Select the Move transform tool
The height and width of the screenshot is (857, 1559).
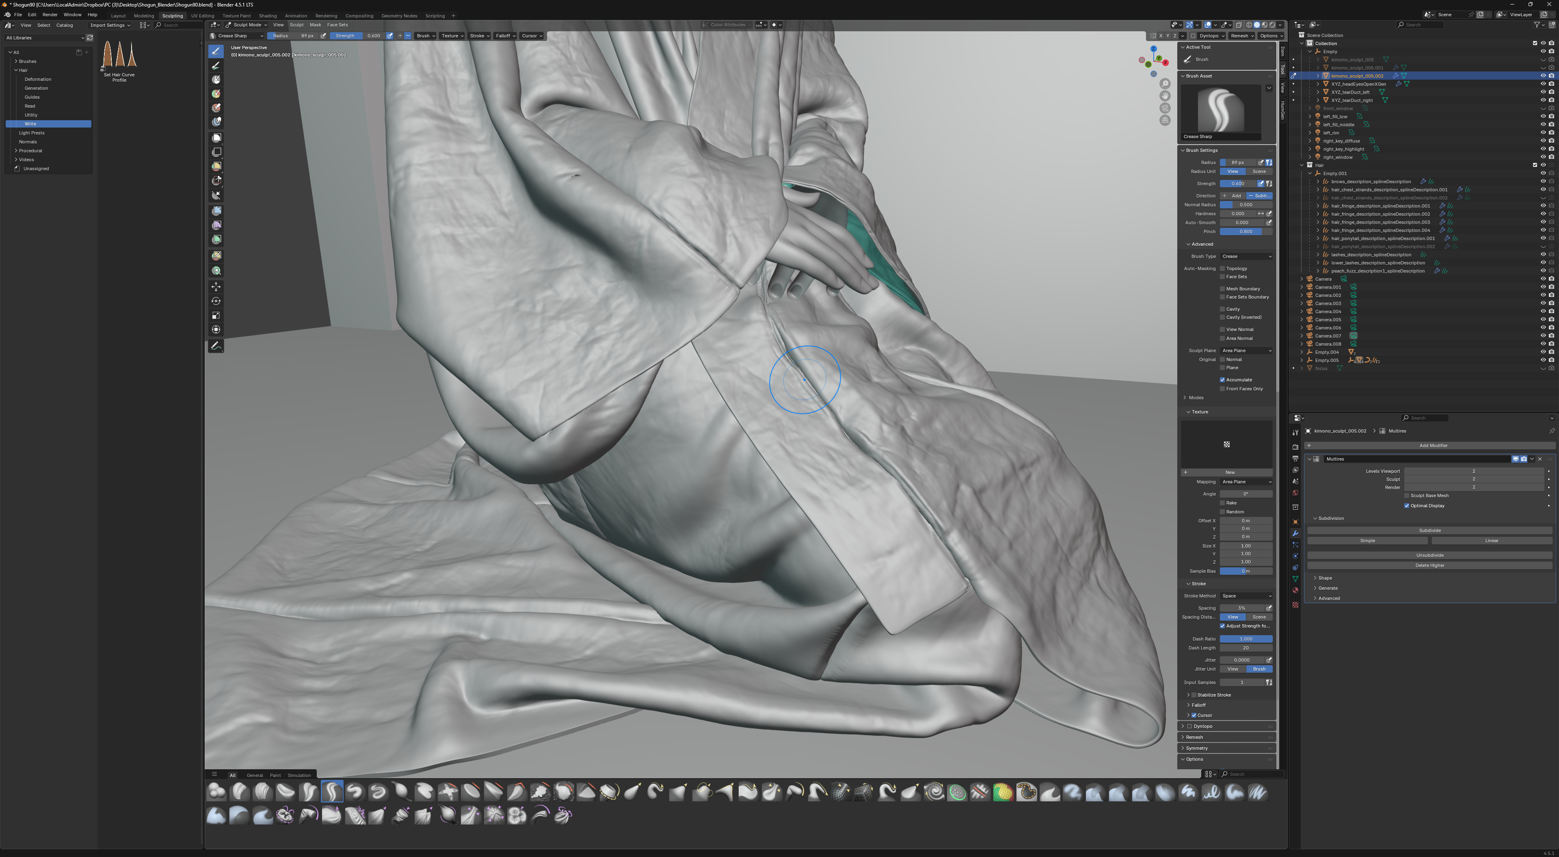pos(216,286)
